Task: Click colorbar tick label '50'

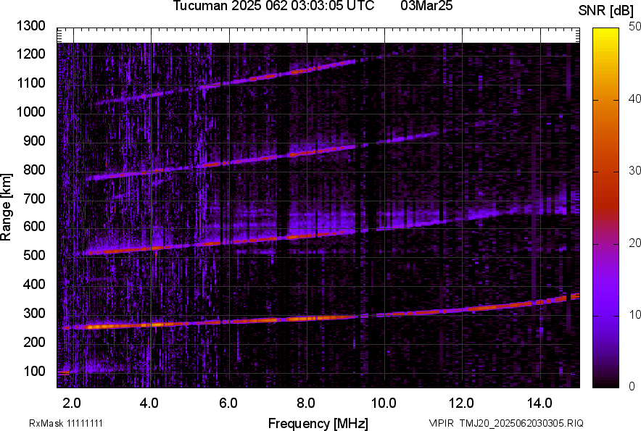Action: [634, 27]
